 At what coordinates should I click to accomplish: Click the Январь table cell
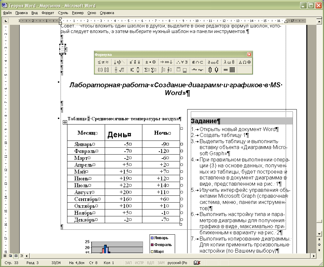(86, 144)
